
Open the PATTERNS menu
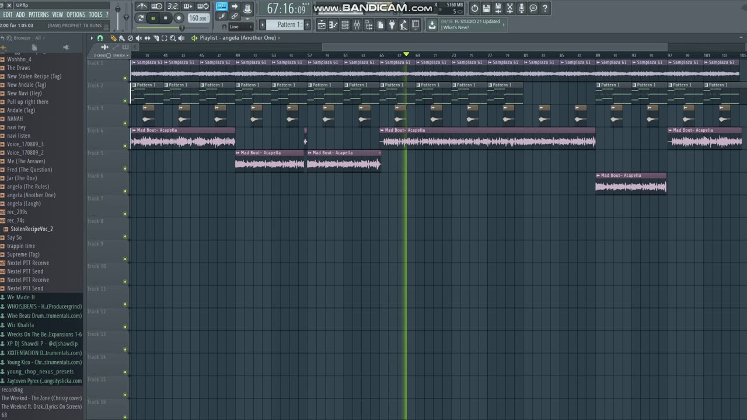click(x=39, y=15)
